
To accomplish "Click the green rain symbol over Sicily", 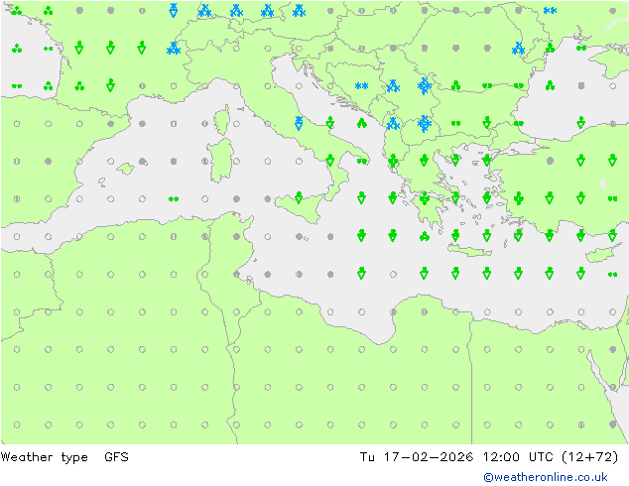I will (x=299, y=197).
